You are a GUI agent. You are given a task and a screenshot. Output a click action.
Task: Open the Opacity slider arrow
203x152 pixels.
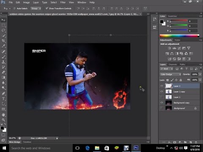pos(200,74)
